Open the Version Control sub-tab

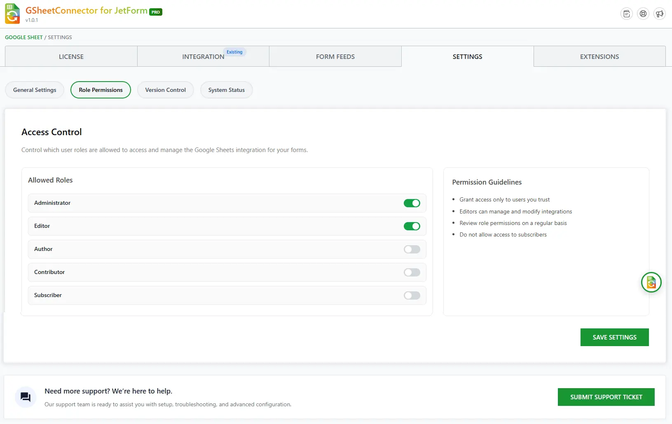(x=165, y=90)
